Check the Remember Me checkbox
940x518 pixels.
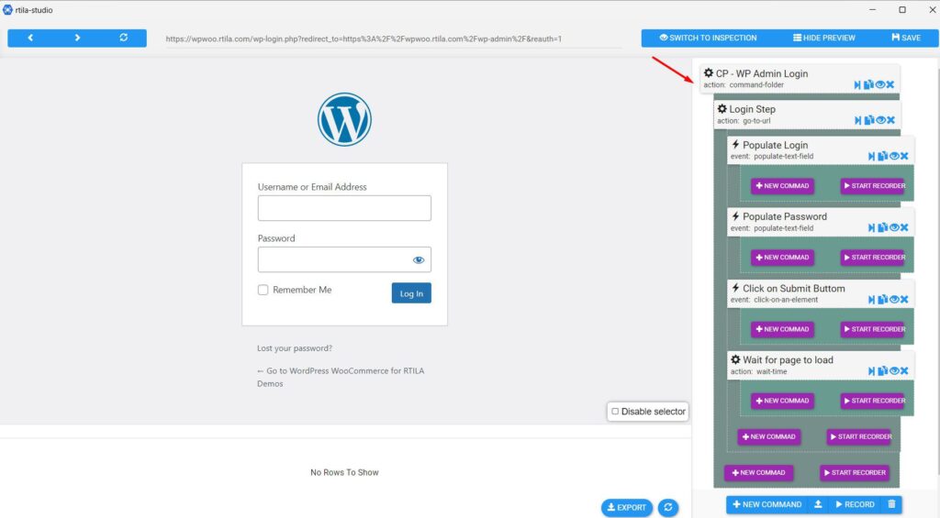coord(263,290)
